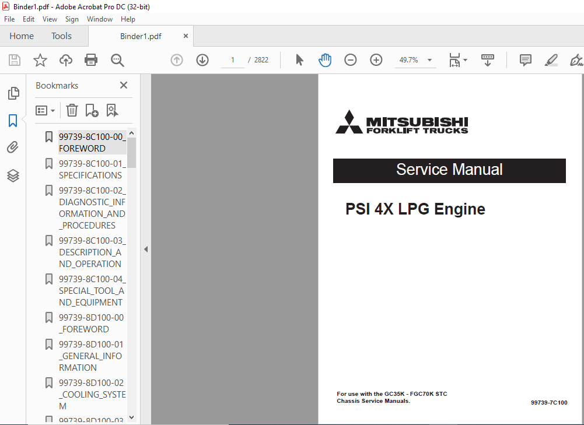Click the Mitsubishi Forklift Trucks logo

(402, 122)
